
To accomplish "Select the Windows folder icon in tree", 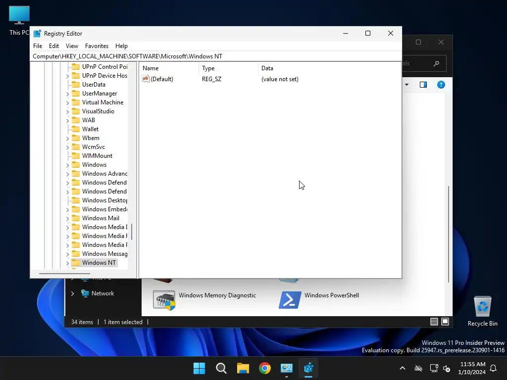I will (x=76, y=164).
